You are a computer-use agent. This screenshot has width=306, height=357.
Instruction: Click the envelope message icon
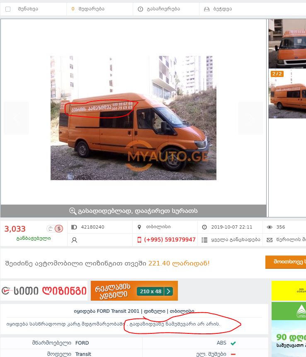pos(270,240)
